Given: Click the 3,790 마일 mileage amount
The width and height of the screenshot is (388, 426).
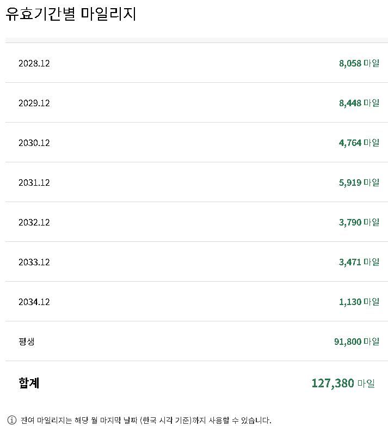Looking at the screenshot, I should tap(359, 222).
